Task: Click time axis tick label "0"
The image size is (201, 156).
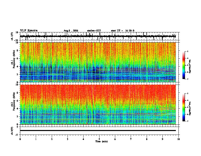Action: point(20,139)
